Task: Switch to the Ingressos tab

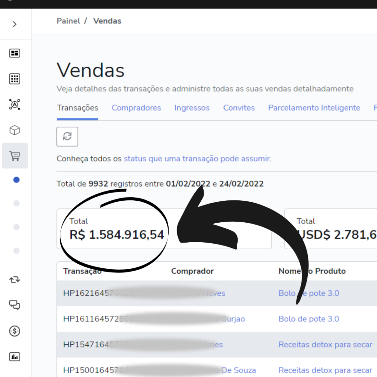Action: tap(192, 108)
